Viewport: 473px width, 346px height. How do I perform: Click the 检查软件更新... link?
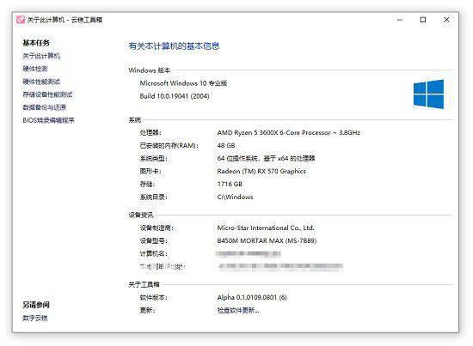point(238,311)
